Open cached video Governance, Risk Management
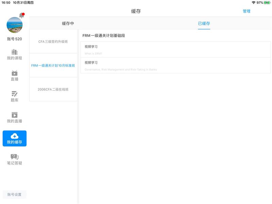Viewport: 272px width, 204px height. coord(175,65)
